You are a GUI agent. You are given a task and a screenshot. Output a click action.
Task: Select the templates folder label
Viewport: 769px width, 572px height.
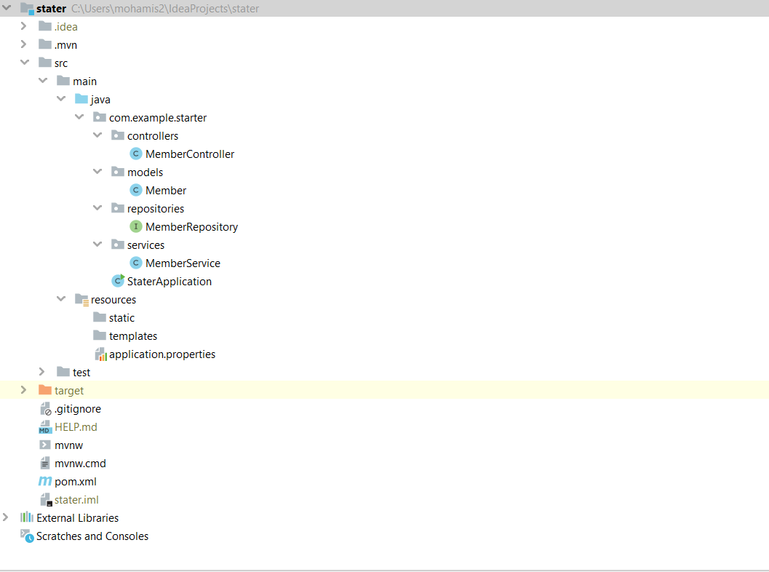pyautogui.click(x=133, y=336)
